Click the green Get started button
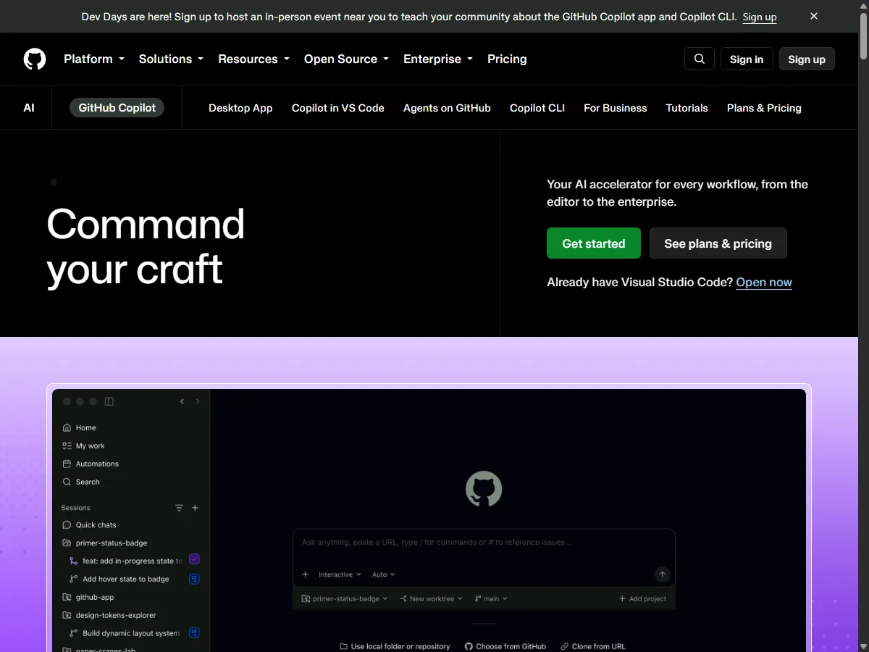869x652 pixels. pos(594,243)
